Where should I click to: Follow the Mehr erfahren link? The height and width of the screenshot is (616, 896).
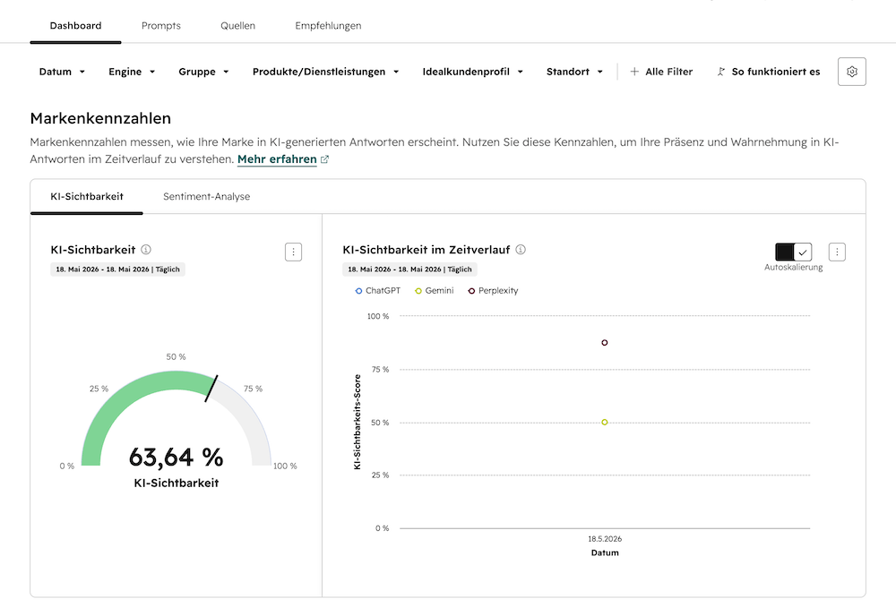277,159
